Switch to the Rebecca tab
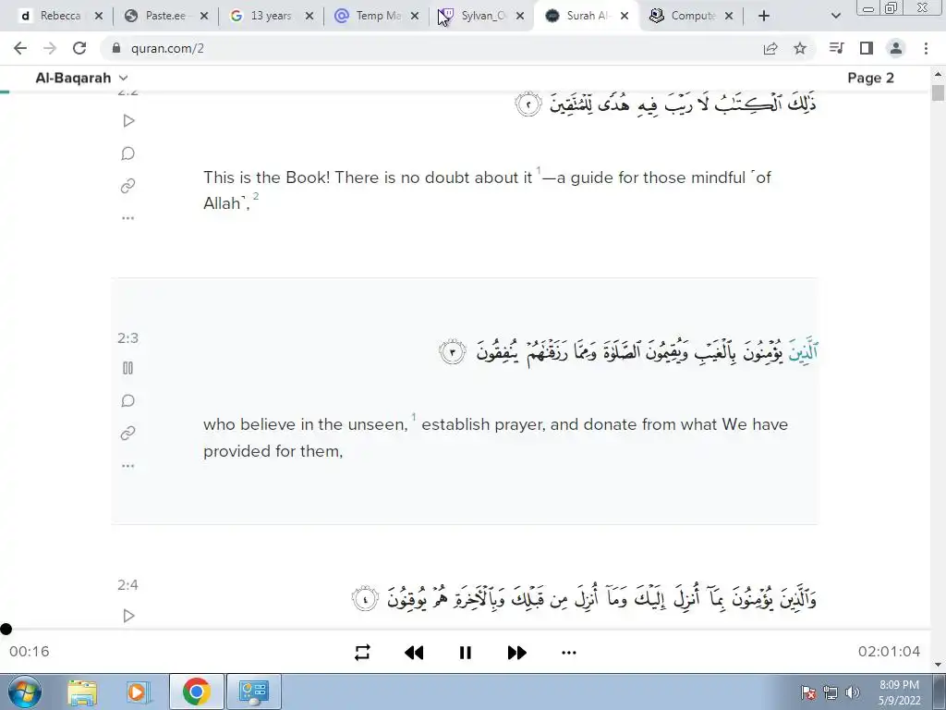 click(60, 16)
